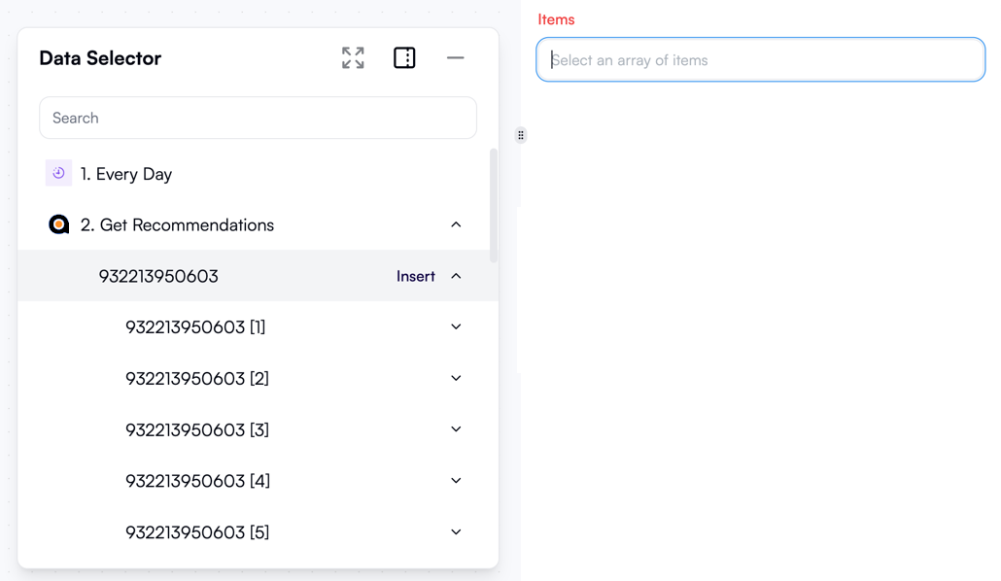Click the minimize dash icon on Data Selector
Screen dimensions: 1001x581
[456, 57]
